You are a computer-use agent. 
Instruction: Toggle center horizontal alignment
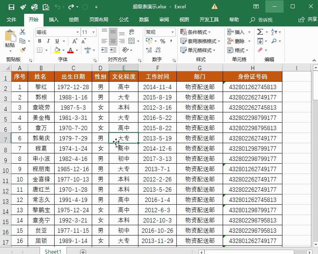[113, 41]
